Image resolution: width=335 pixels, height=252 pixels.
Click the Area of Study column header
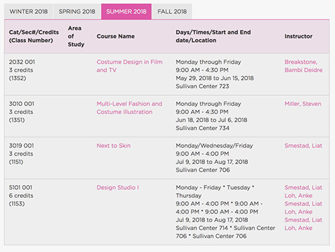click(76, 36)
